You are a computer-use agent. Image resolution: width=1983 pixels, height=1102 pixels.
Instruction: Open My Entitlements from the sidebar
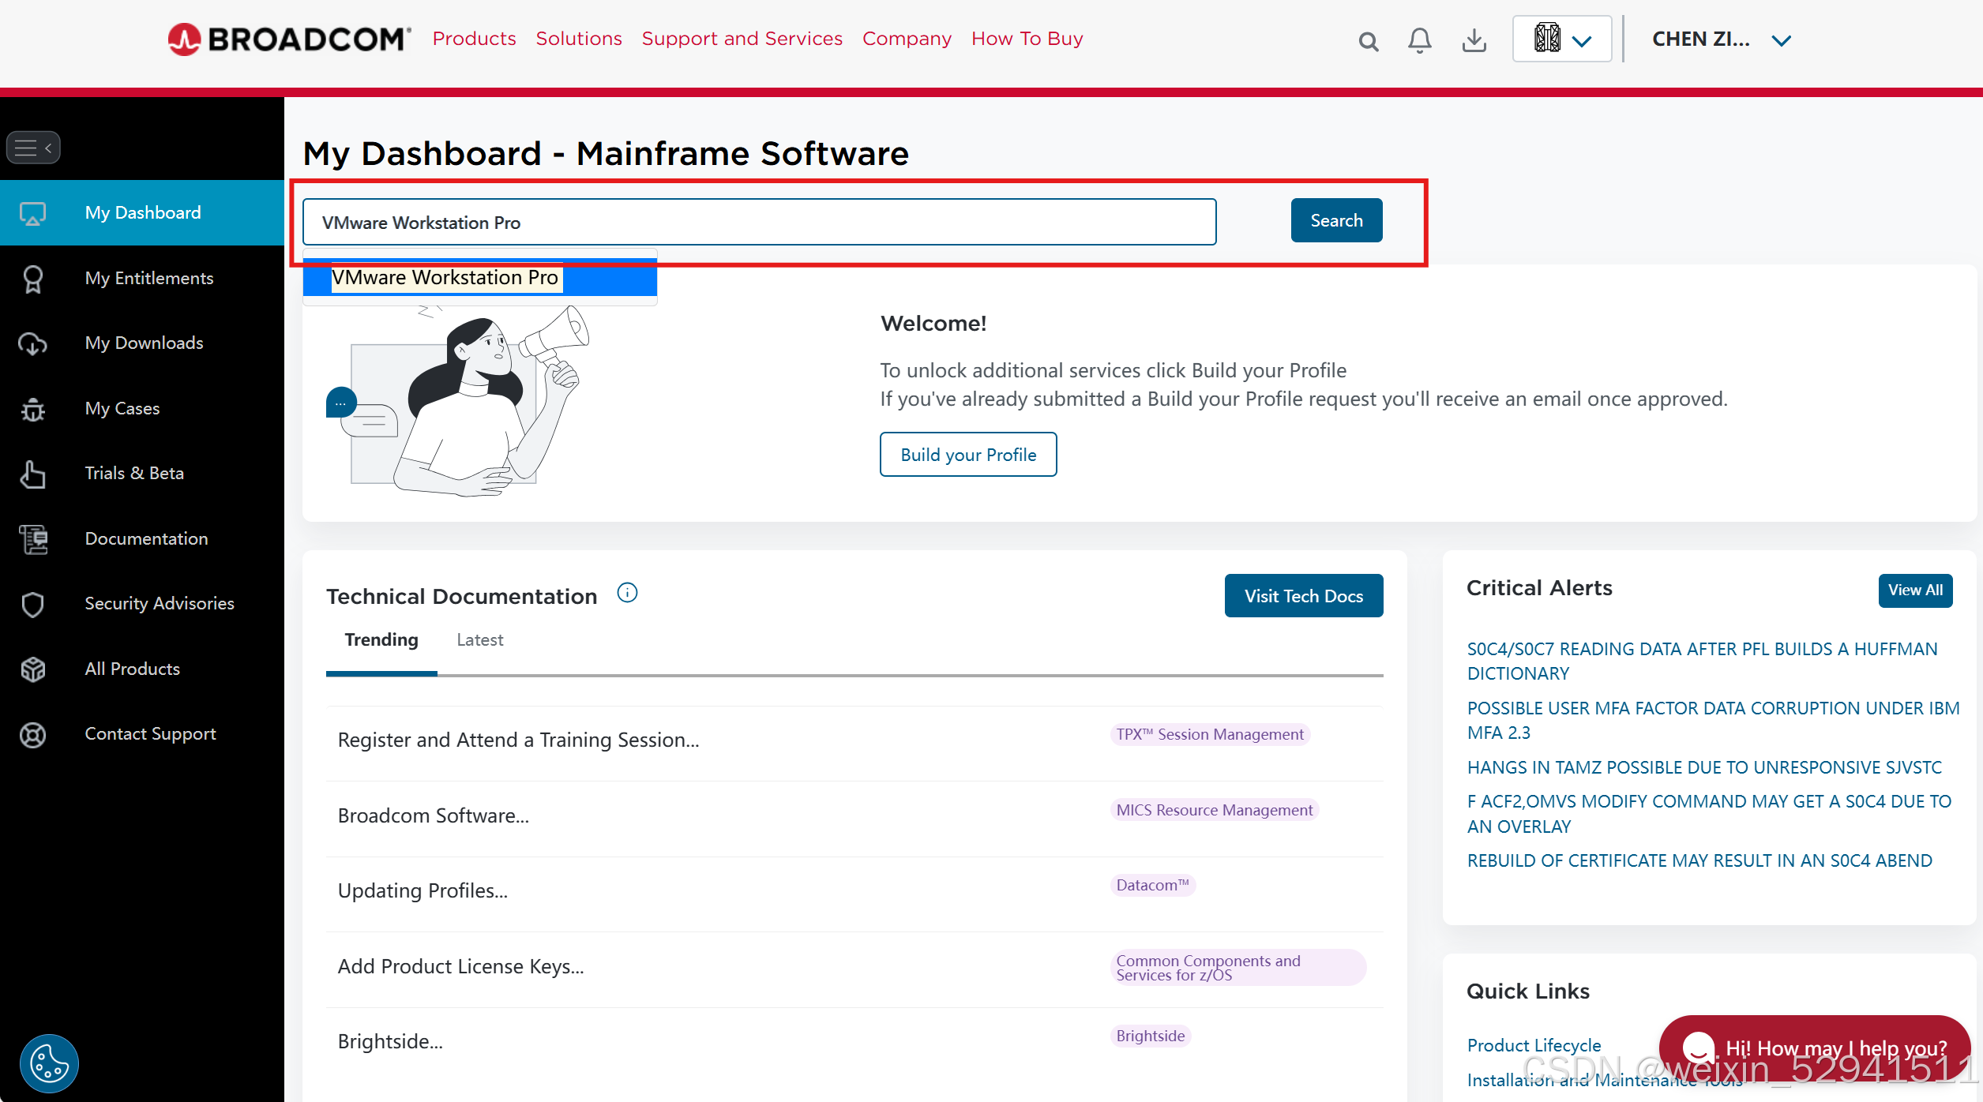tap(148, 278)
